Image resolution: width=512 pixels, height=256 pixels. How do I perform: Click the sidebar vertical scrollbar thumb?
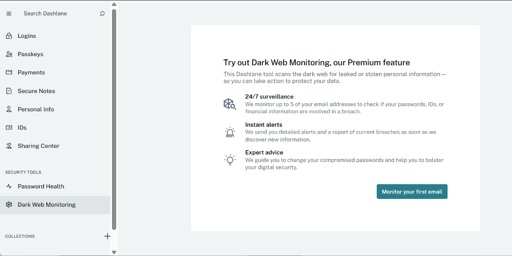coord(114,119)
